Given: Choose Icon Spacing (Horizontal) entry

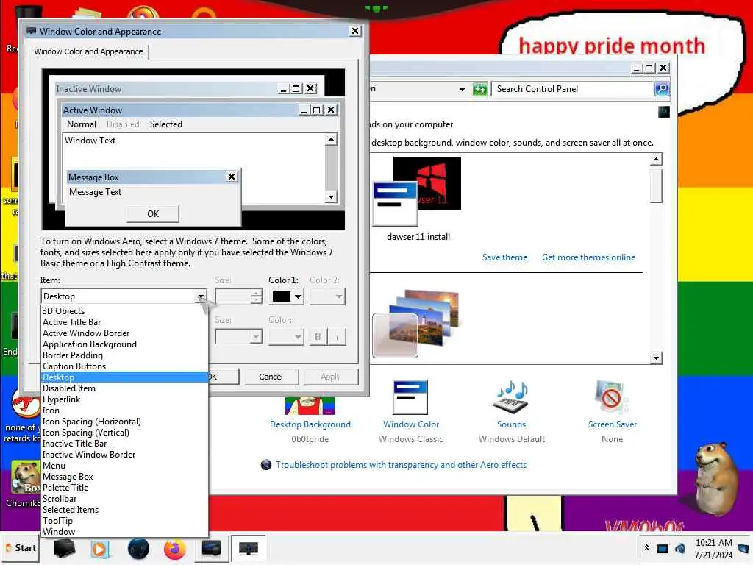Looking at the screenshot, I should (124, 422).
